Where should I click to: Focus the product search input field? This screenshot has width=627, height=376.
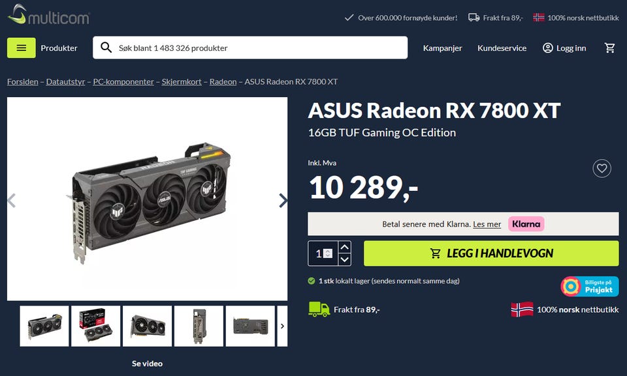pos(250,48)
